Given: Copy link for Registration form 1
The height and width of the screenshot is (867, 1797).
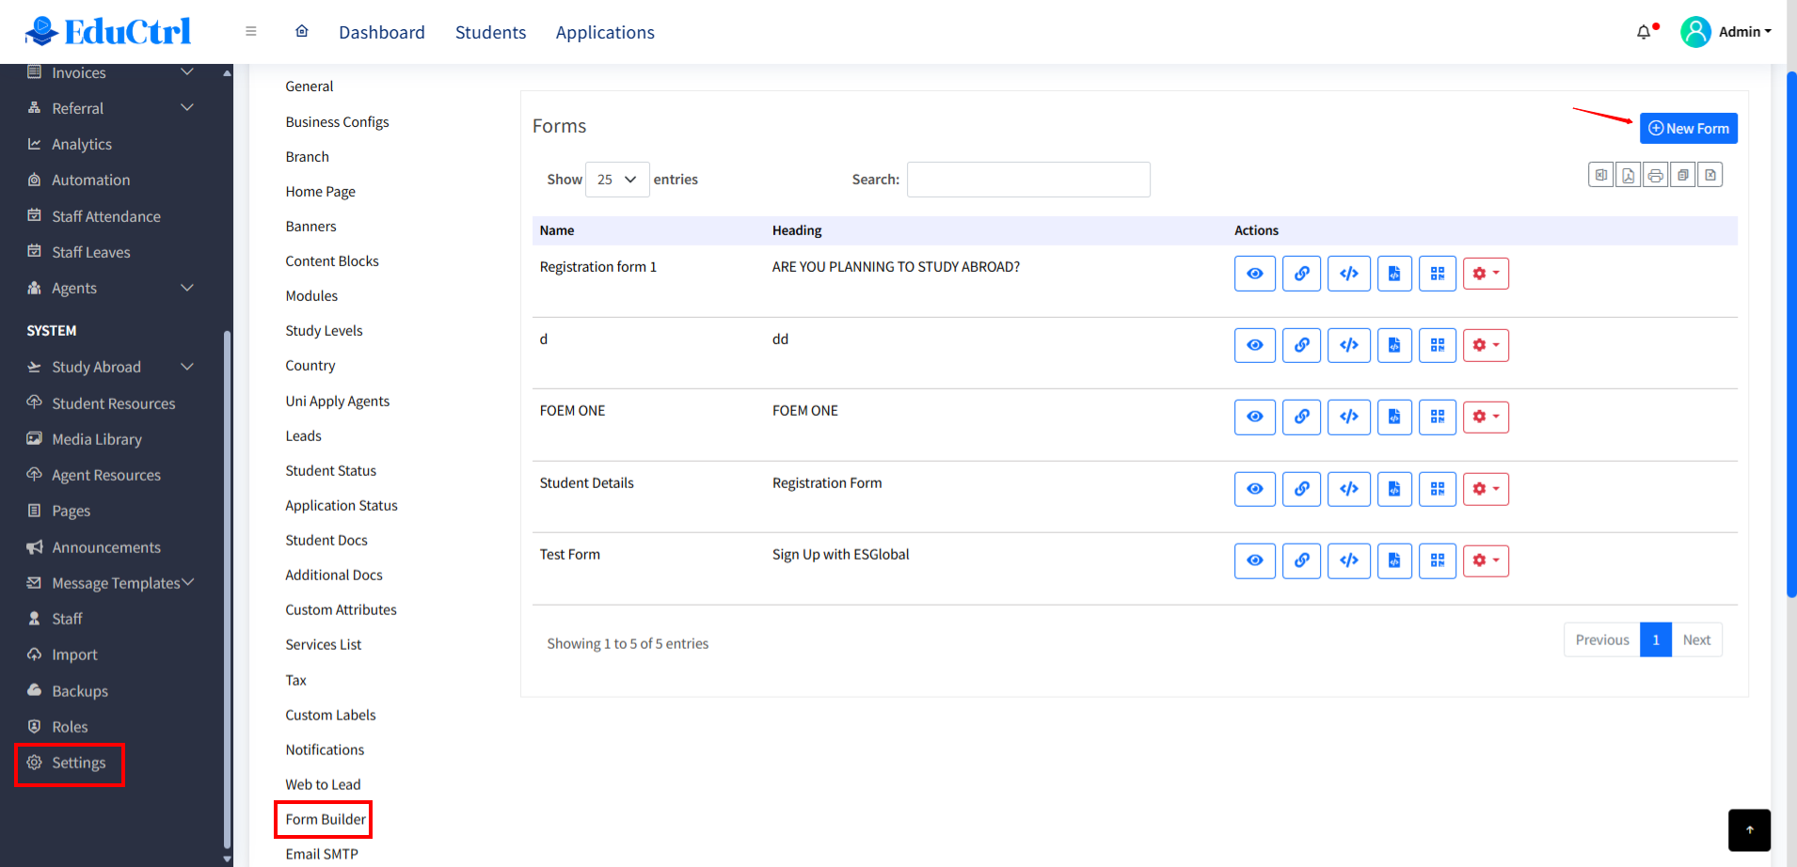Looking at the screenshot, I should pyautogui.click(x=1301, y=274).
